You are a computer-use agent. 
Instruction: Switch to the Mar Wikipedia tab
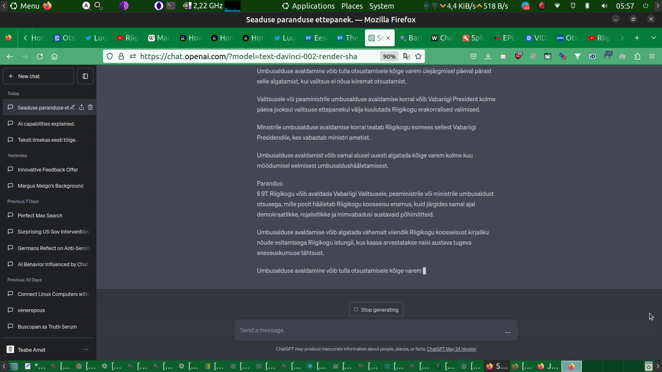159,38
